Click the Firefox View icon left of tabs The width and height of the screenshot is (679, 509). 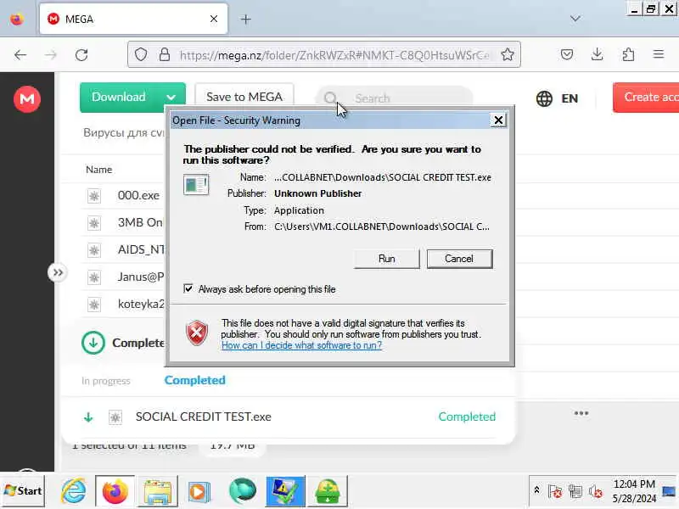point(17,19)
